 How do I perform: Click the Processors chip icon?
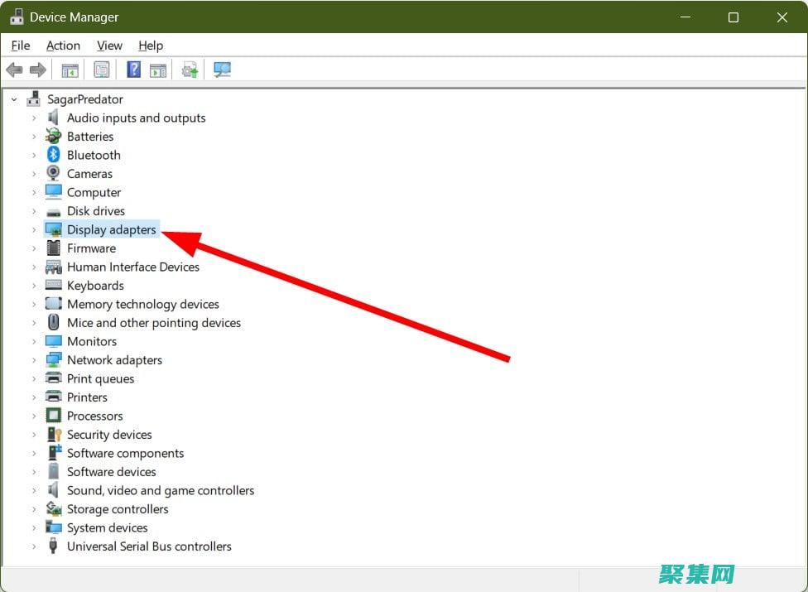(54, 416)
